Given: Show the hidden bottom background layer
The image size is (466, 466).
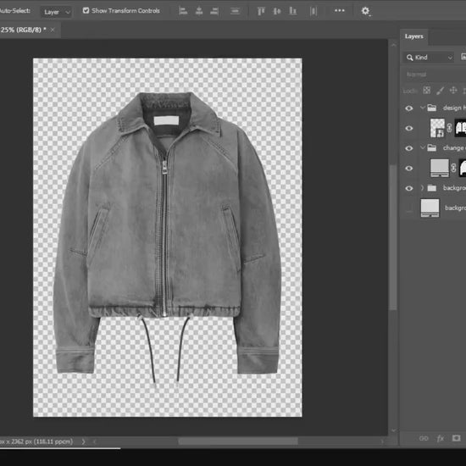Looking at the screenshot, I should [409, 208].
